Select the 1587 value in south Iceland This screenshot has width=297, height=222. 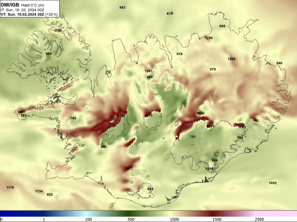pos(129,168)
